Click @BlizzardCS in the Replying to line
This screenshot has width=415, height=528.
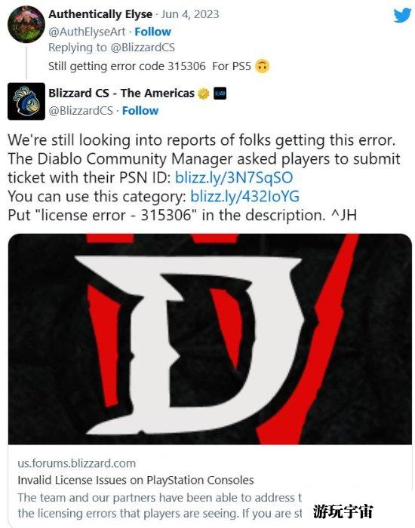[x=143, y=48]
